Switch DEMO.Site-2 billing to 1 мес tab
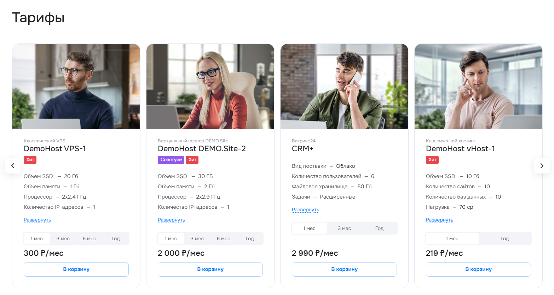The image size is (554, 295). click(171, 238)
